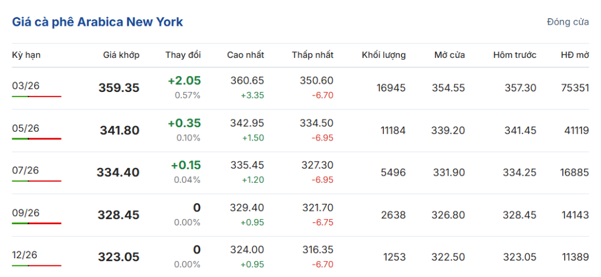Click the green-red range bar under 03/26
601x277 pixels.
pyautogui.click(x=36, y=96)
